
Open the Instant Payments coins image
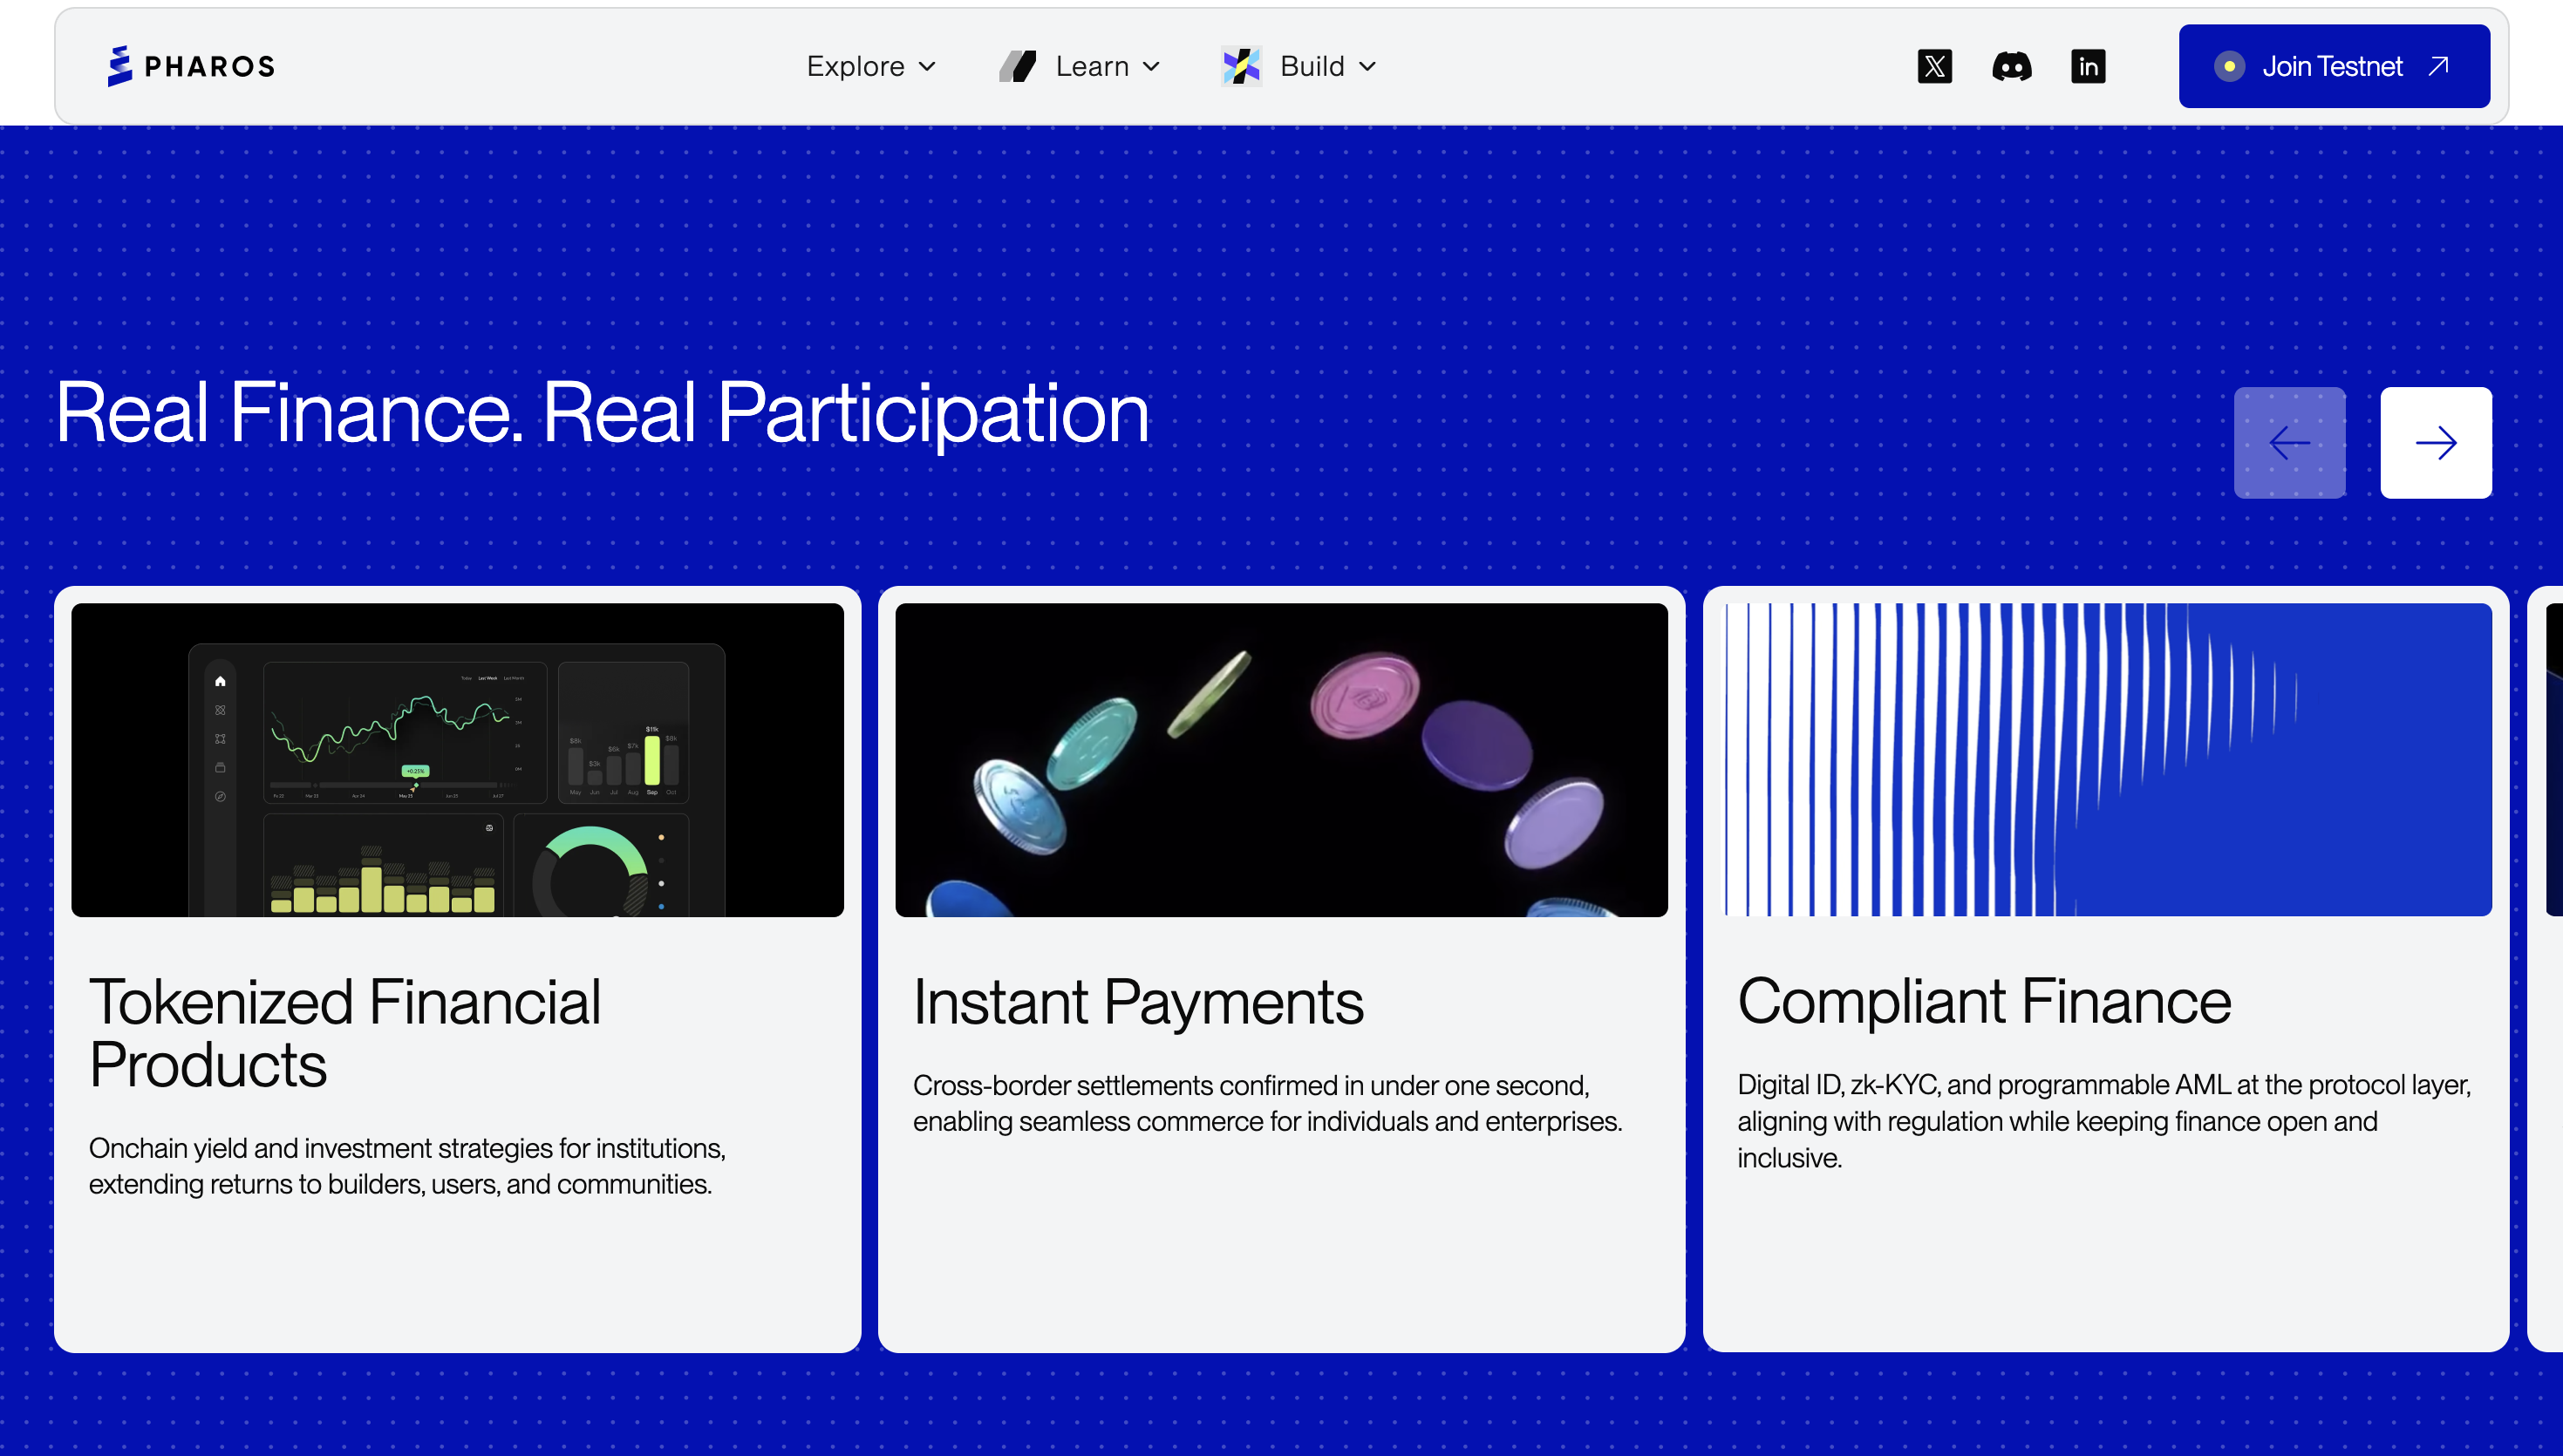[1281, 760]
